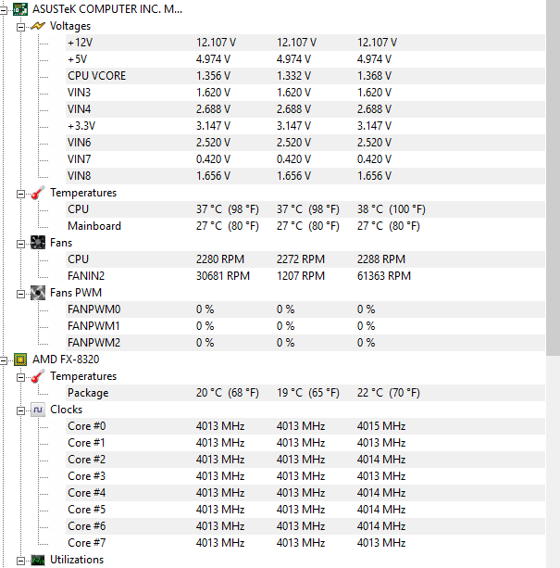Viewport: 560px width, 568px height.
Task: Select the VIN7 voltage row
Action: pyautogui.click(x=305, y=159)
